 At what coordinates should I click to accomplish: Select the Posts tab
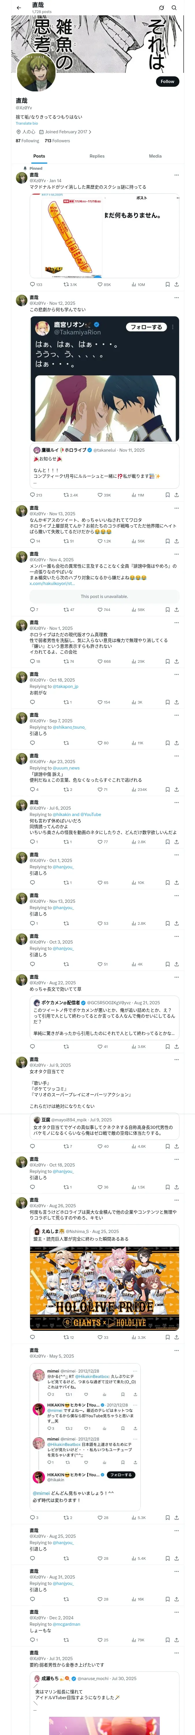pos(39,156)
